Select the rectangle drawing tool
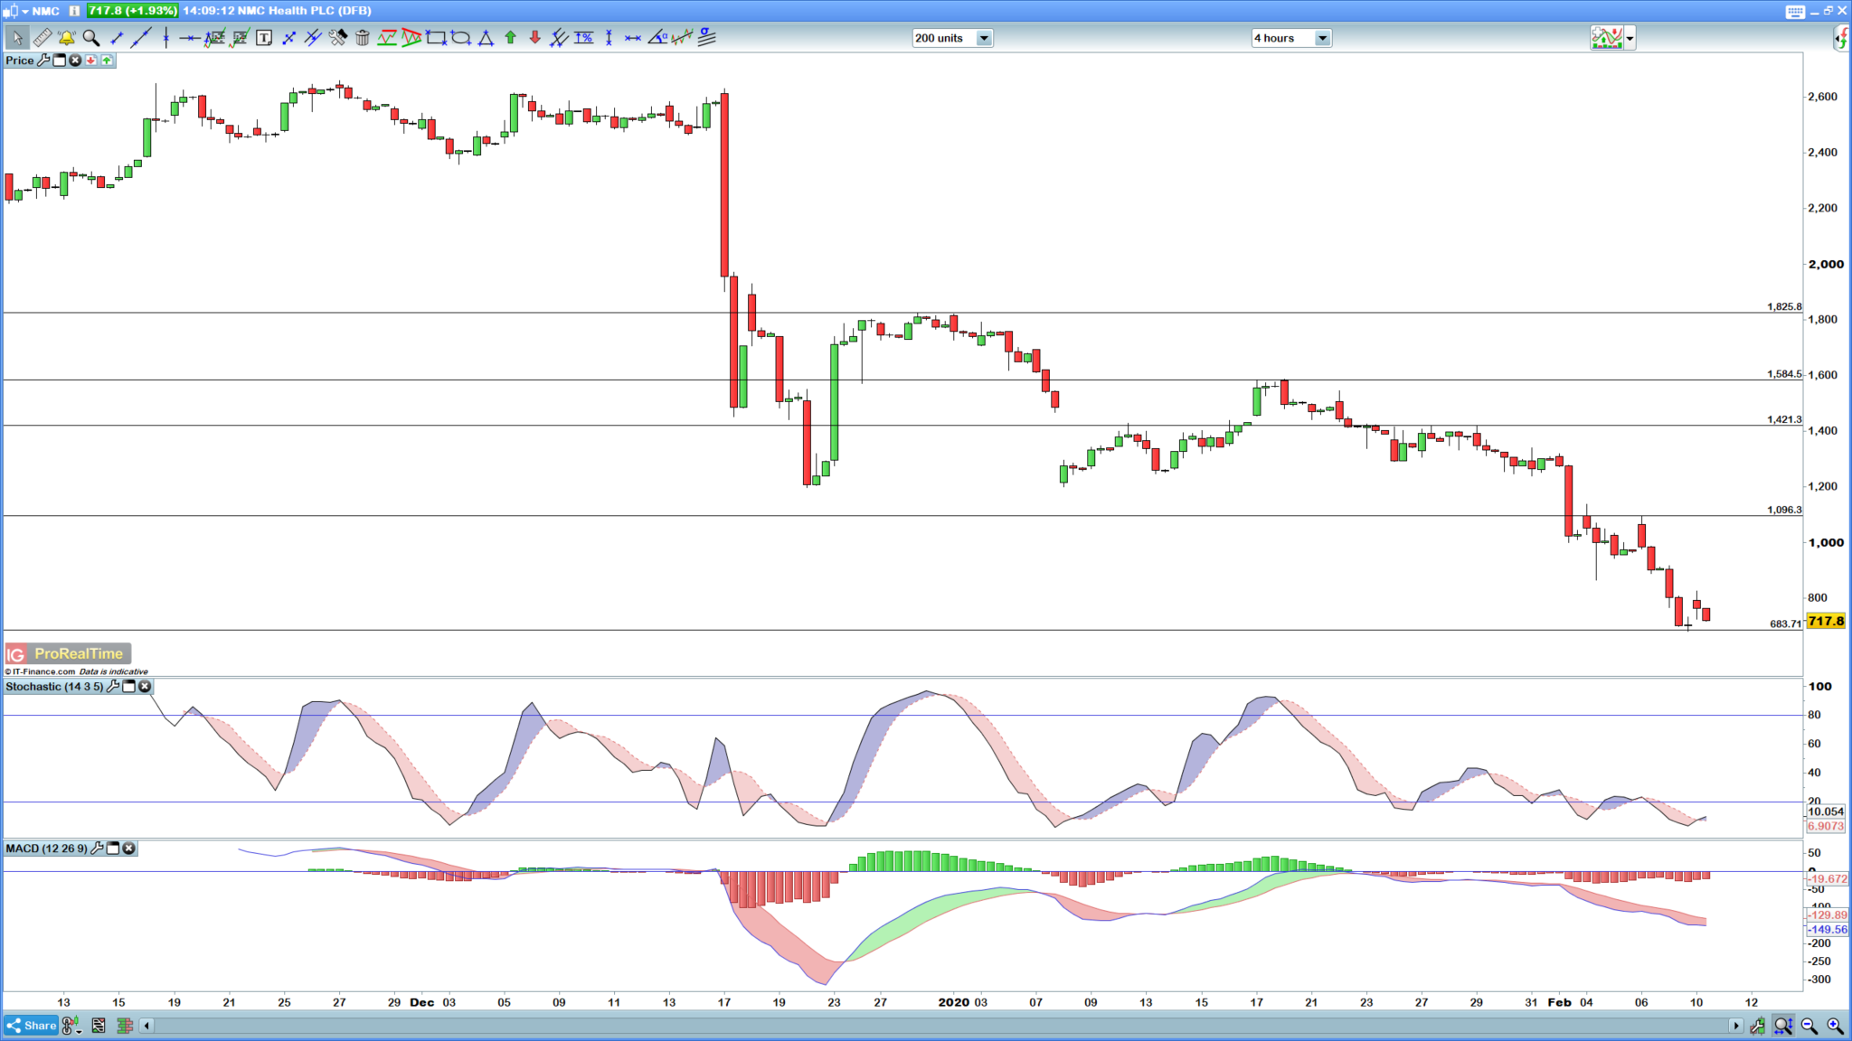The height and width of the screenshot is (1041, 1852). pos(436,38)
